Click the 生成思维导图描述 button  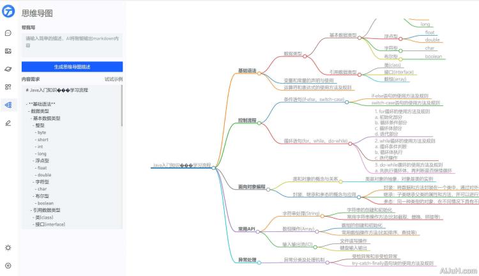(72, 66)
